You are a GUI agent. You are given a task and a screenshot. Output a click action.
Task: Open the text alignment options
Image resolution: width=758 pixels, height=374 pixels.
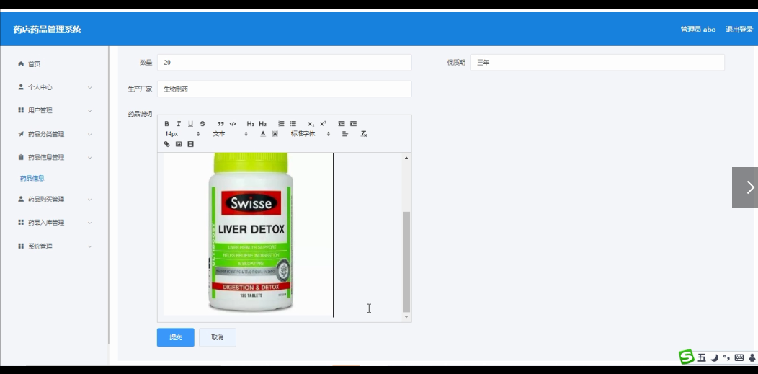[x=345, y=134]
